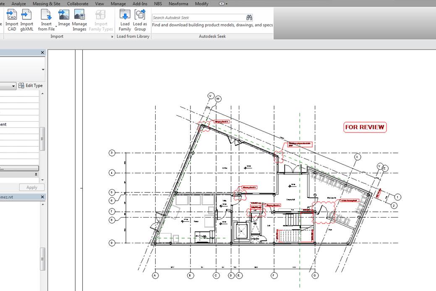Click the Load Family tool
The width and height of the screenshot is (436, 291).
125,20
